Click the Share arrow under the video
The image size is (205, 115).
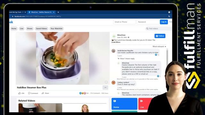coord(43,93)
